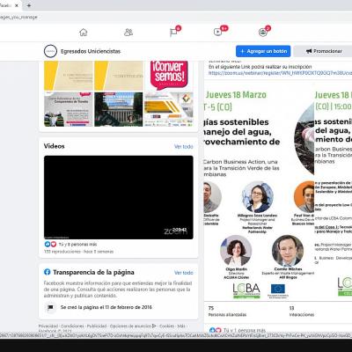Click the Egresados Uniciencistas page avatar
Image resolution: width=352 pixels, height=352 pixels.
[50, 51]
